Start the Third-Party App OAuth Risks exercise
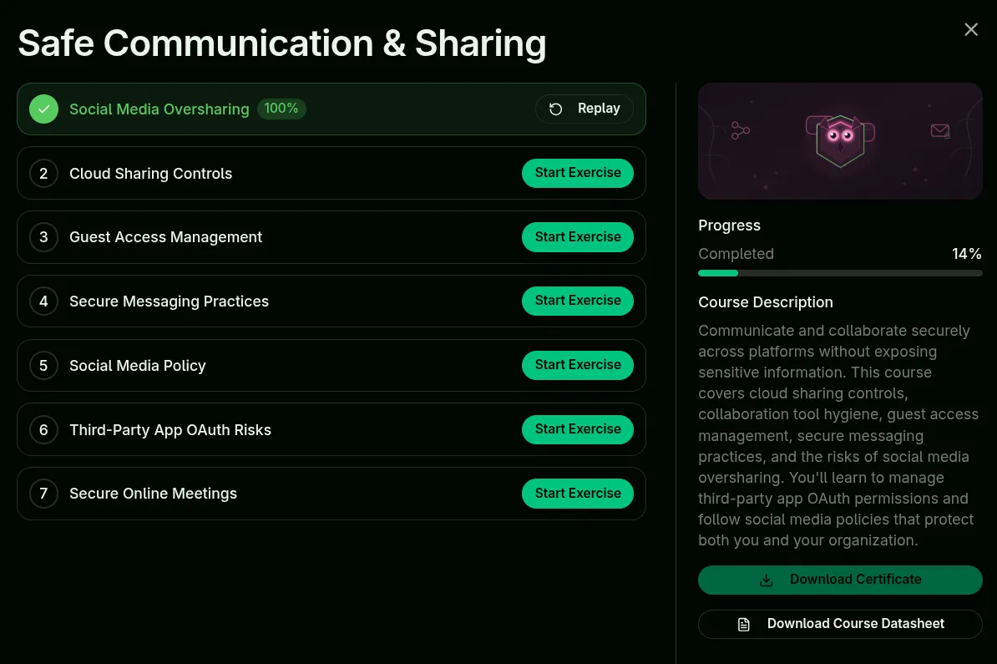Image resolution: width=997 pixels, height=664 pixels. tap(577, 429)
